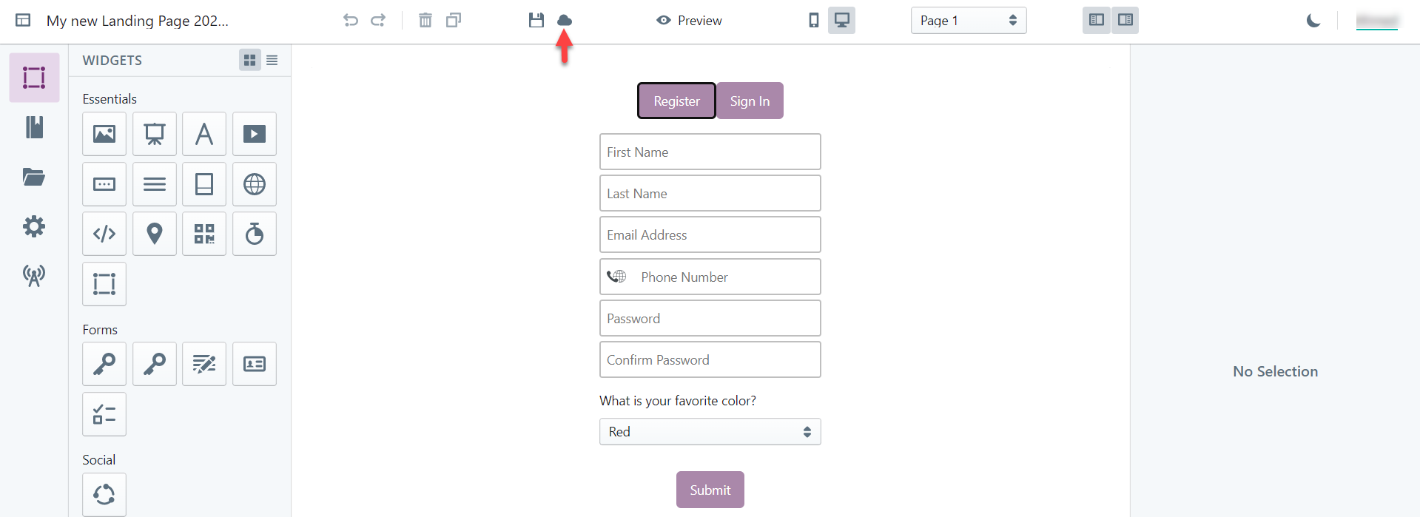The height and width of the screenshot is (517, 1420).
Task: Expand the favorite color dropdown showing Red
Action: click(x=709, y=431)
